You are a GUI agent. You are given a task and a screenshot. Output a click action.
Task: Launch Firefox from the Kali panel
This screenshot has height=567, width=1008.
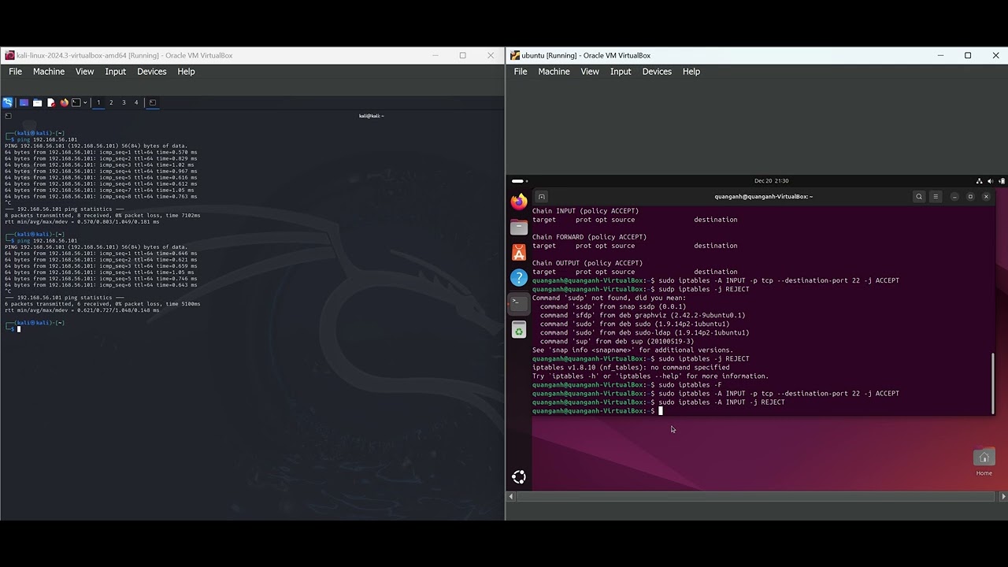pyautogui.click(x=65, y=102)
